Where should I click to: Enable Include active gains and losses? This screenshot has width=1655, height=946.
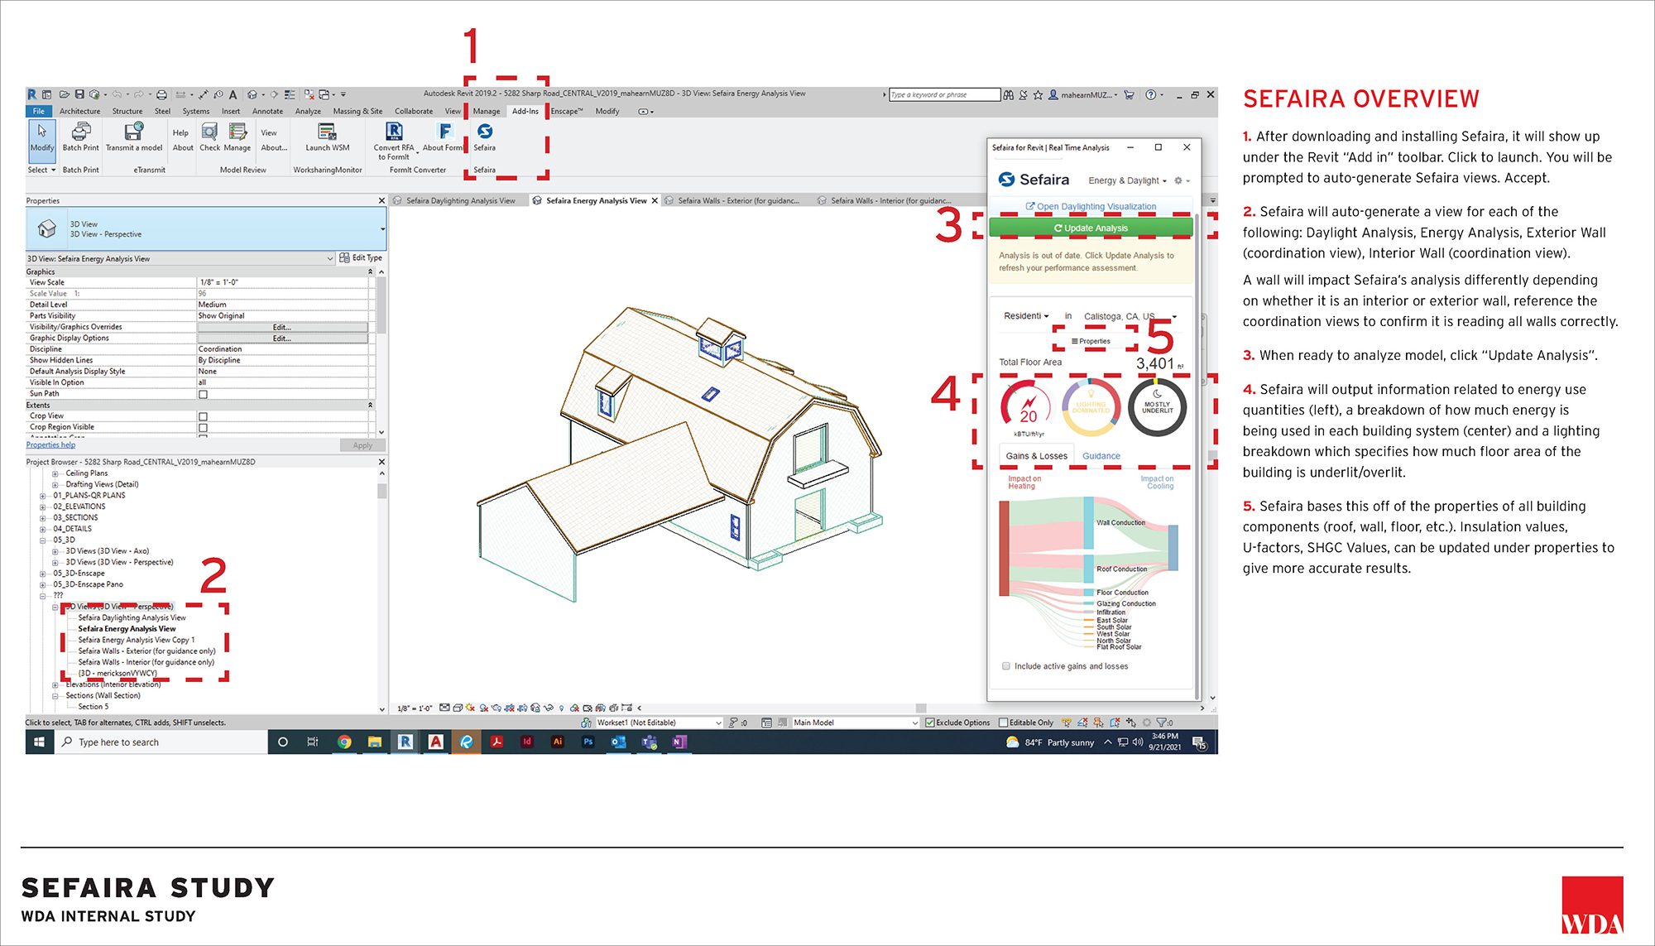pos(1006,666)
